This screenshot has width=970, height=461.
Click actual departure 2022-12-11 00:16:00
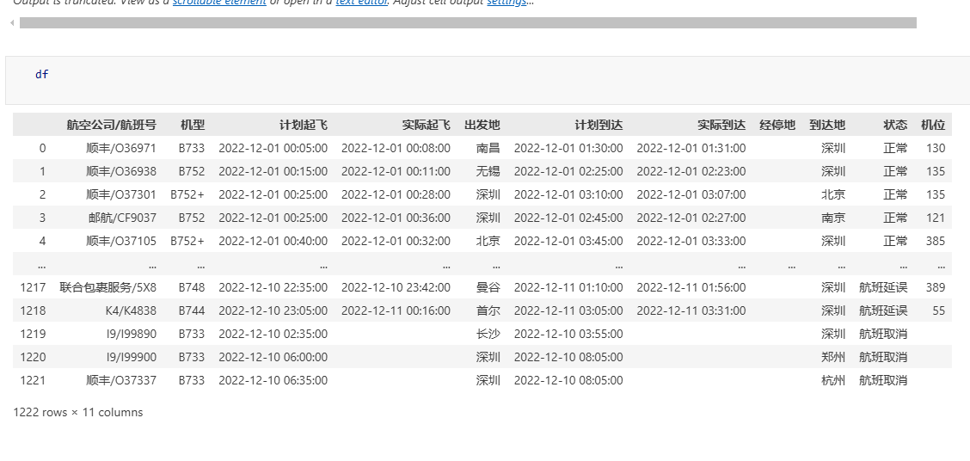click(396, 310)
